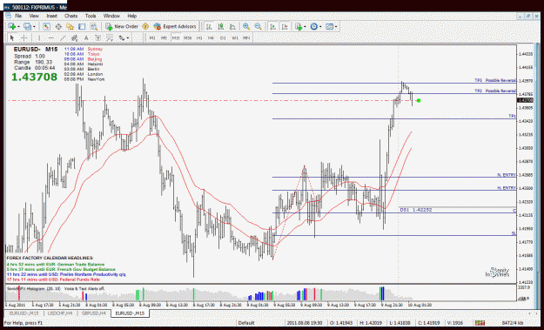Open the Window menu
This screenshot has height=330, width=544.
[x=111, y=16]
